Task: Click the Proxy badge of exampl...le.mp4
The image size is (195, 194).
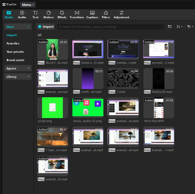Action: pyautogui.click(x=41, y=179)
